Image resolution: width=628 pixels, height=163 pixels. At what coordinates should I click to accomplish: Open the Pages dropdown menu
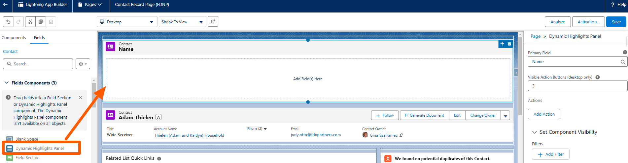coord(90,5)
